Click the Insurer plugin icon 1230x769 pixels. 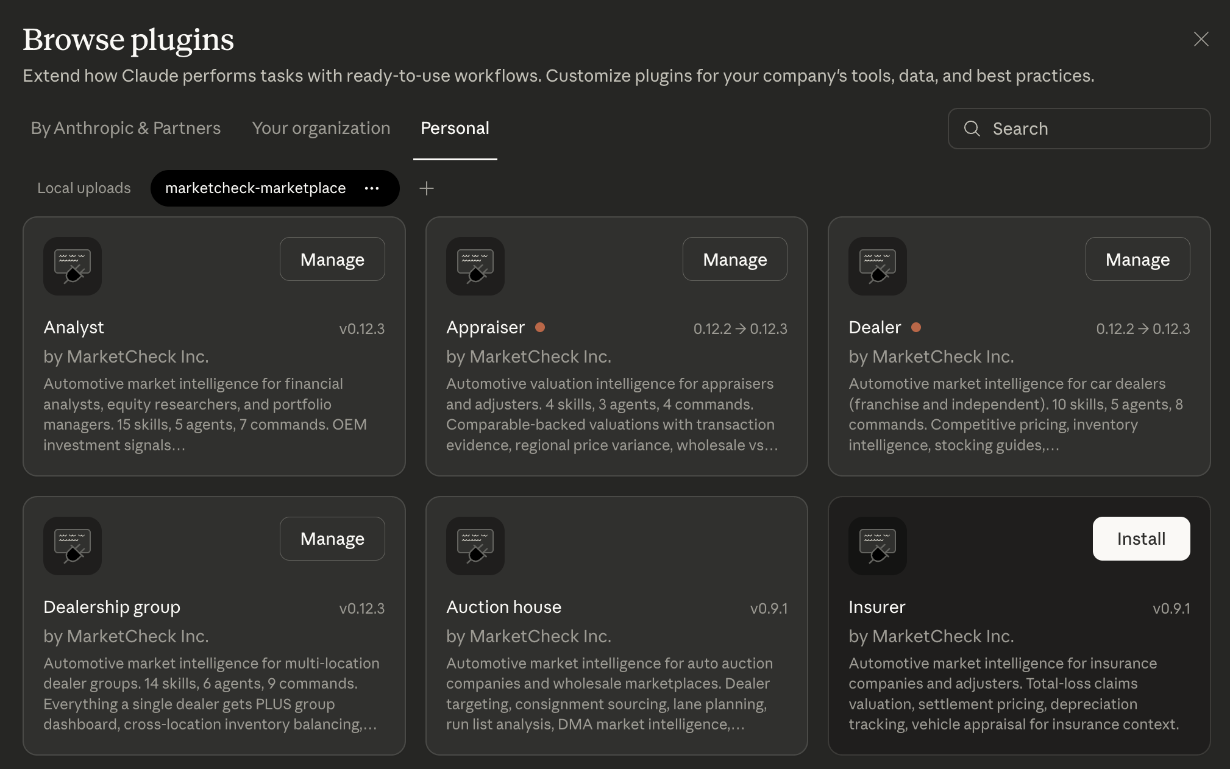tap(877, 545)
